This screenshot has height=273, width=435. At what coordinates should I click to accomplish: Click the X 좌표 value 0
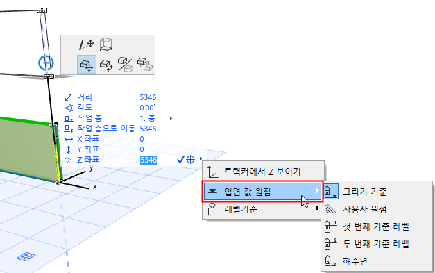pyautogui.click(x=142, y=139)
